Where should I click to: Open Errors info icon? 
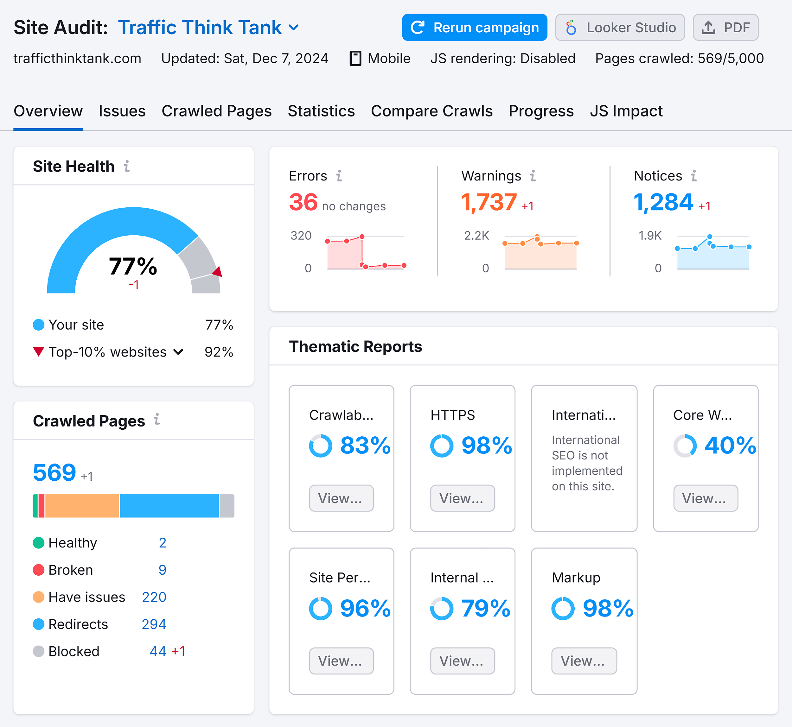coord(339,176)
